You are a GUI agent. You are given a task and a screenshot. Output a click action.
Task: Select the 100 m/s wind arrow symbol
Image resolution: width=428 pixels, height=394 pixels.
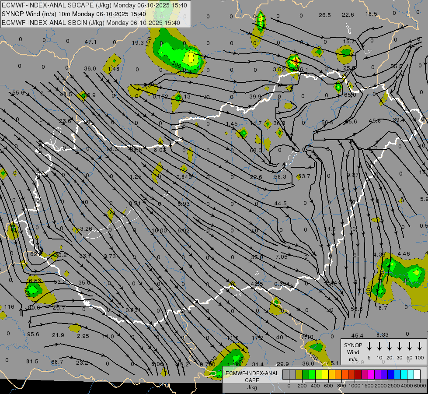420,346
